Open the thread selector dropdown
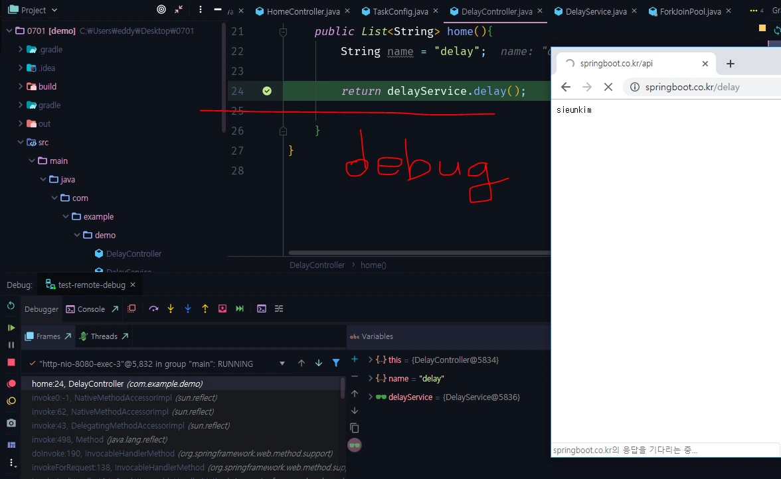This screenshot has width=781, height=479. [x=282, y=364]
